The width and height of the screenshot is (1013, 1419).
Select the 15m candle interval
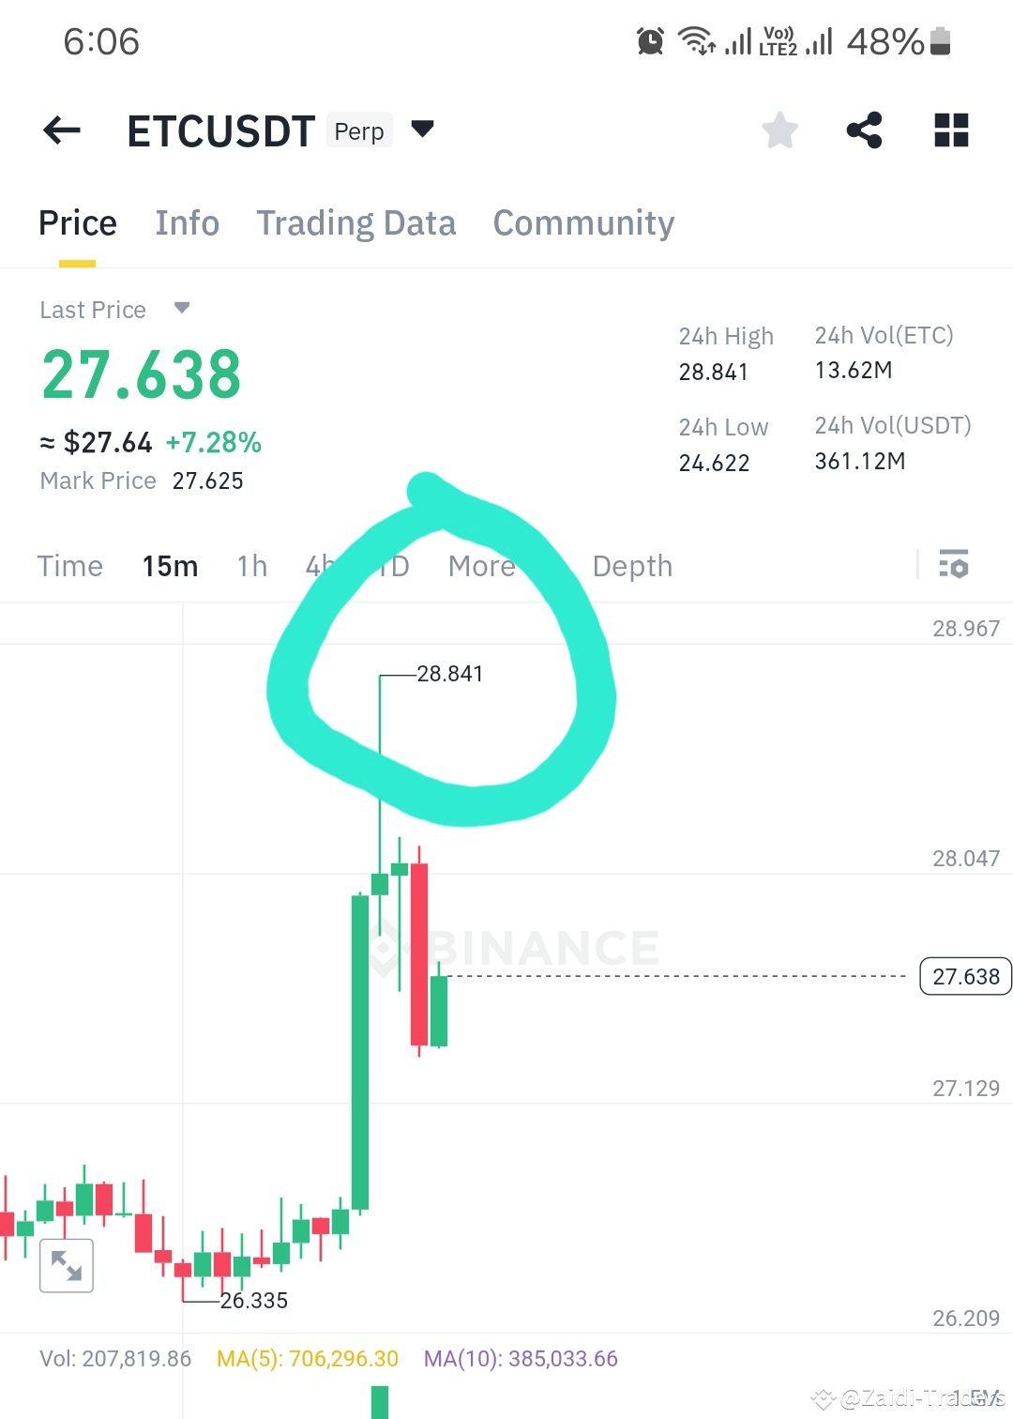click(x=170, y=565)
